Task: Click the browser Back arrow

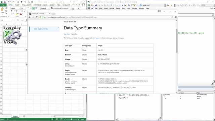Action: (x=30, y=17)
